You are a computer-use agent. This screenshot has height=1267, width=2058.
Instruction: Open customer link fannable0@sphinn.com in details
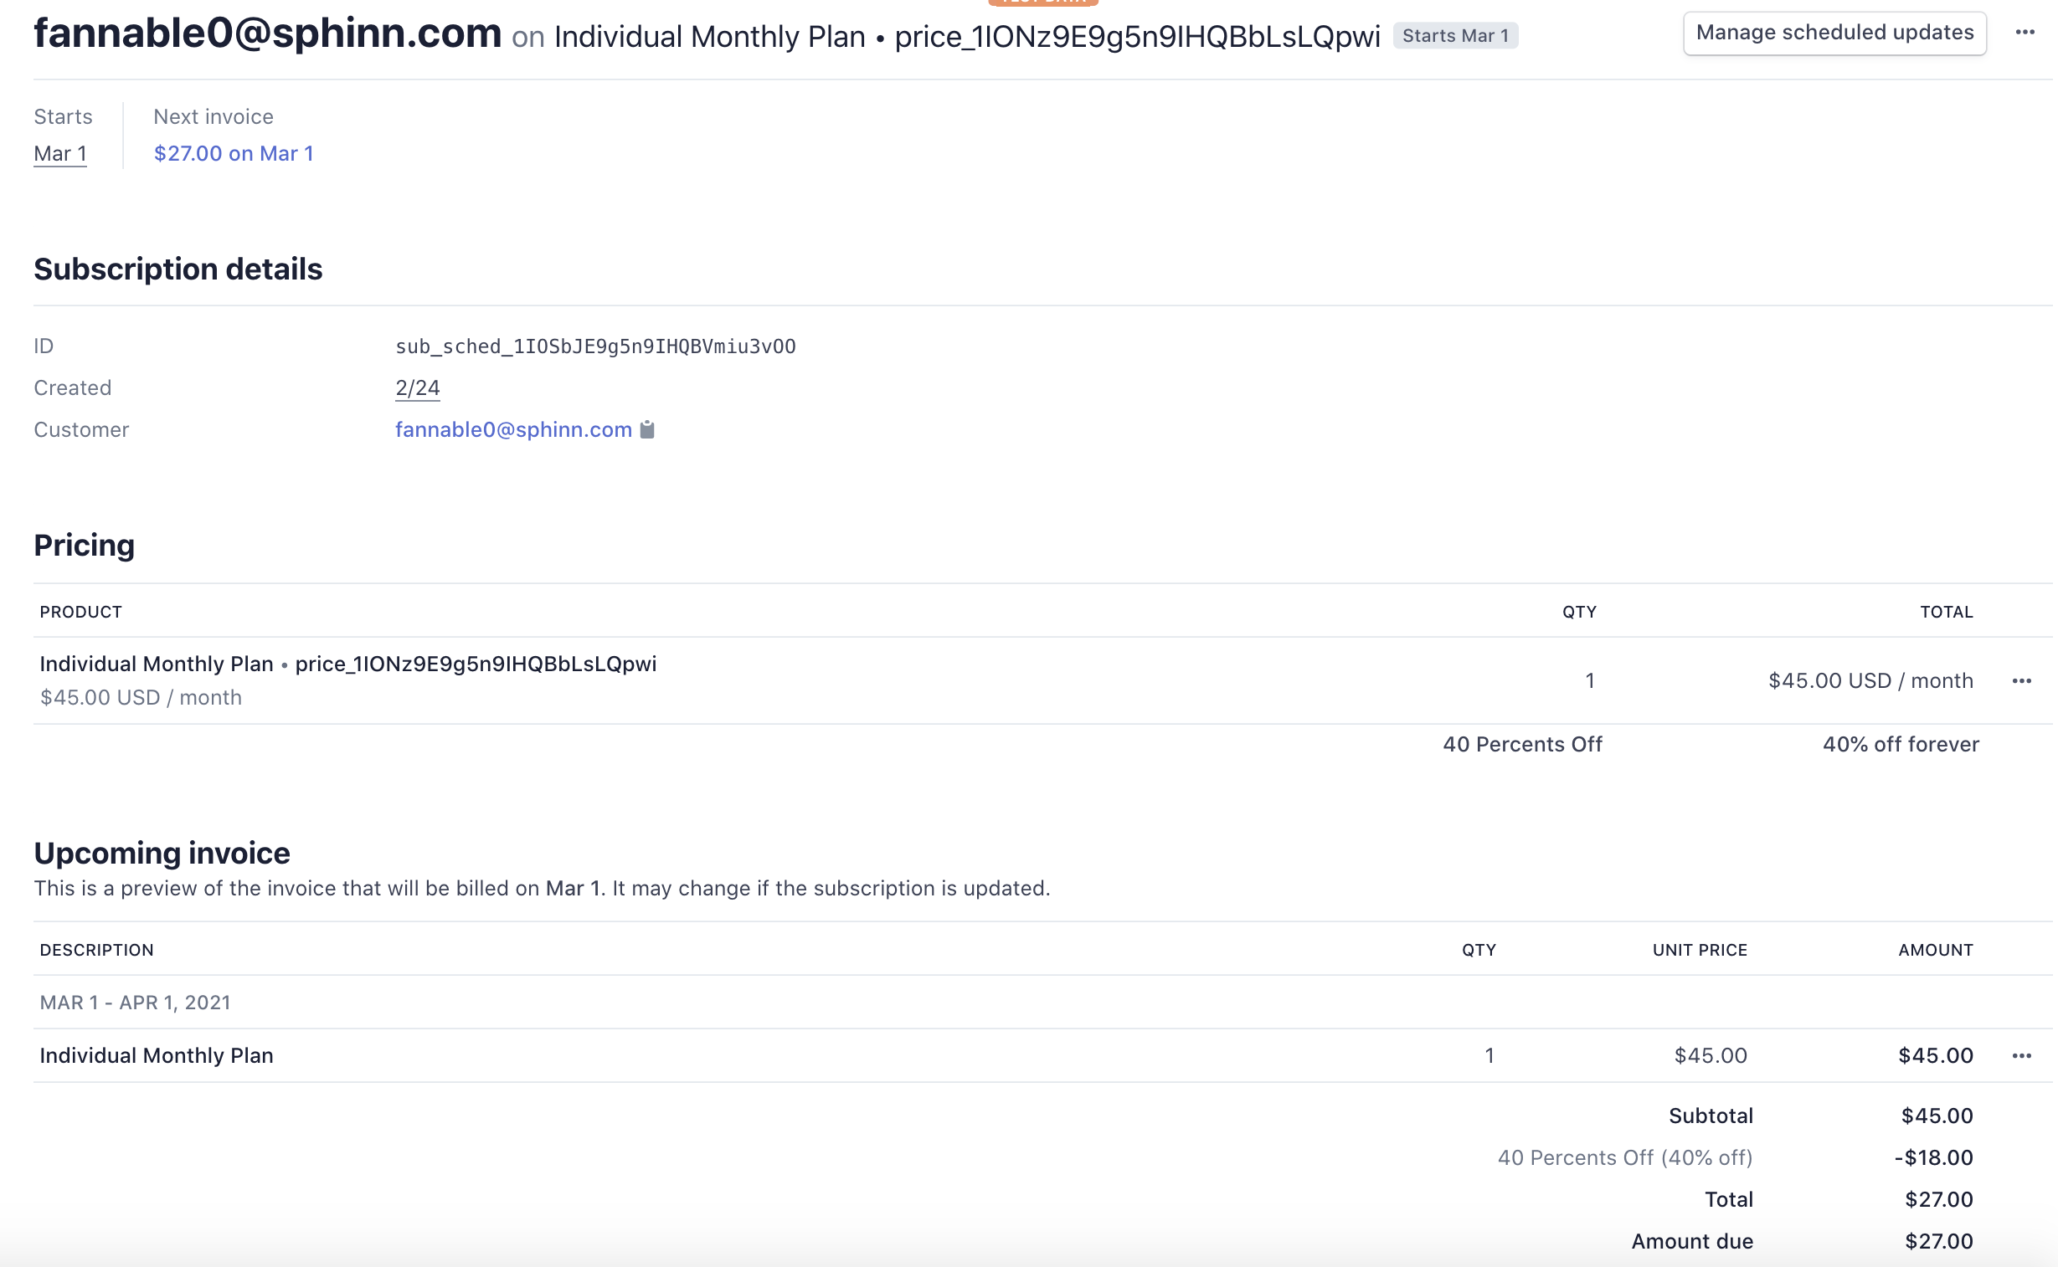(x=513, y=430)
